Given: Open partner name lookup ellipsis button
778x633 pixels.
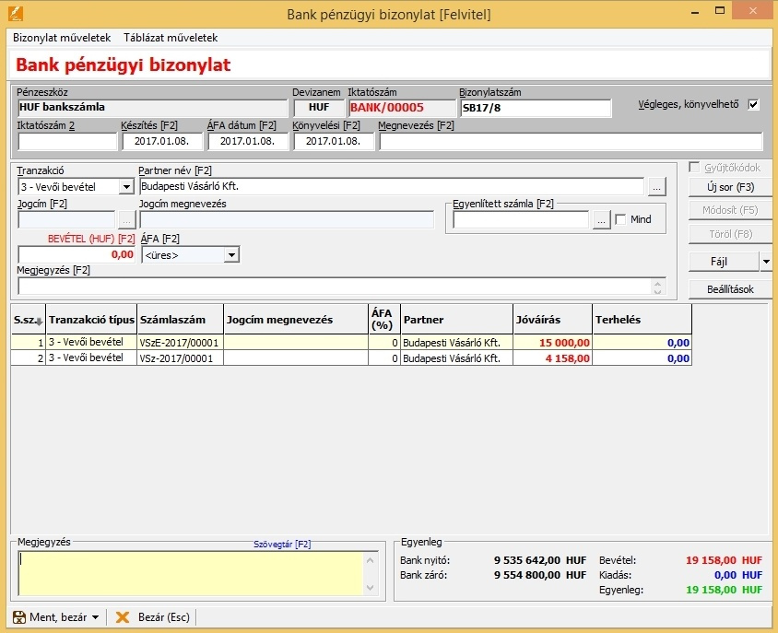Looking at the screenshot, I should pyautogui.click(x=655, y=187).
